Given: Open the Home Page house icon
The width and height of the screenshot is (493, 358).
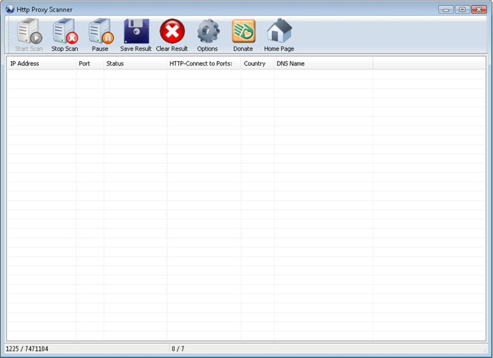Looking at the screenshot, I should pos(279,34).
